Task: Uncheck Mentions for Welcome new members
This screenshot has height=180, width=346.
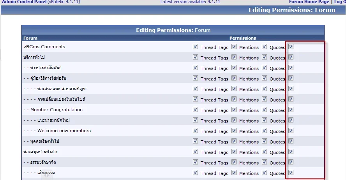Action: point(234,131)
